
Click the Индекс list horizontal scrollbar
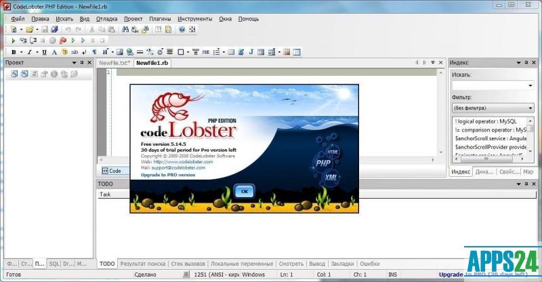coord(489,159)
